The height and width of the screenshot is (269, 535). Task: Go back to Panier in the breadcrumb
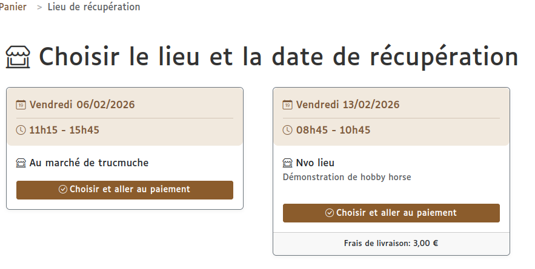coord(13,7)
